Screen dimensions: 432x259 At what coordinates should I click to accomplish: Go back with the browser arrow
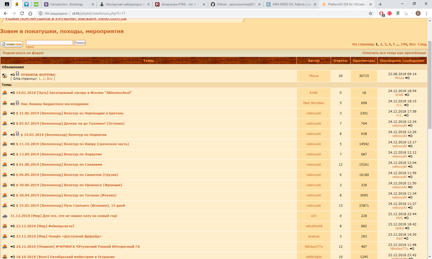tap(6, 13)
